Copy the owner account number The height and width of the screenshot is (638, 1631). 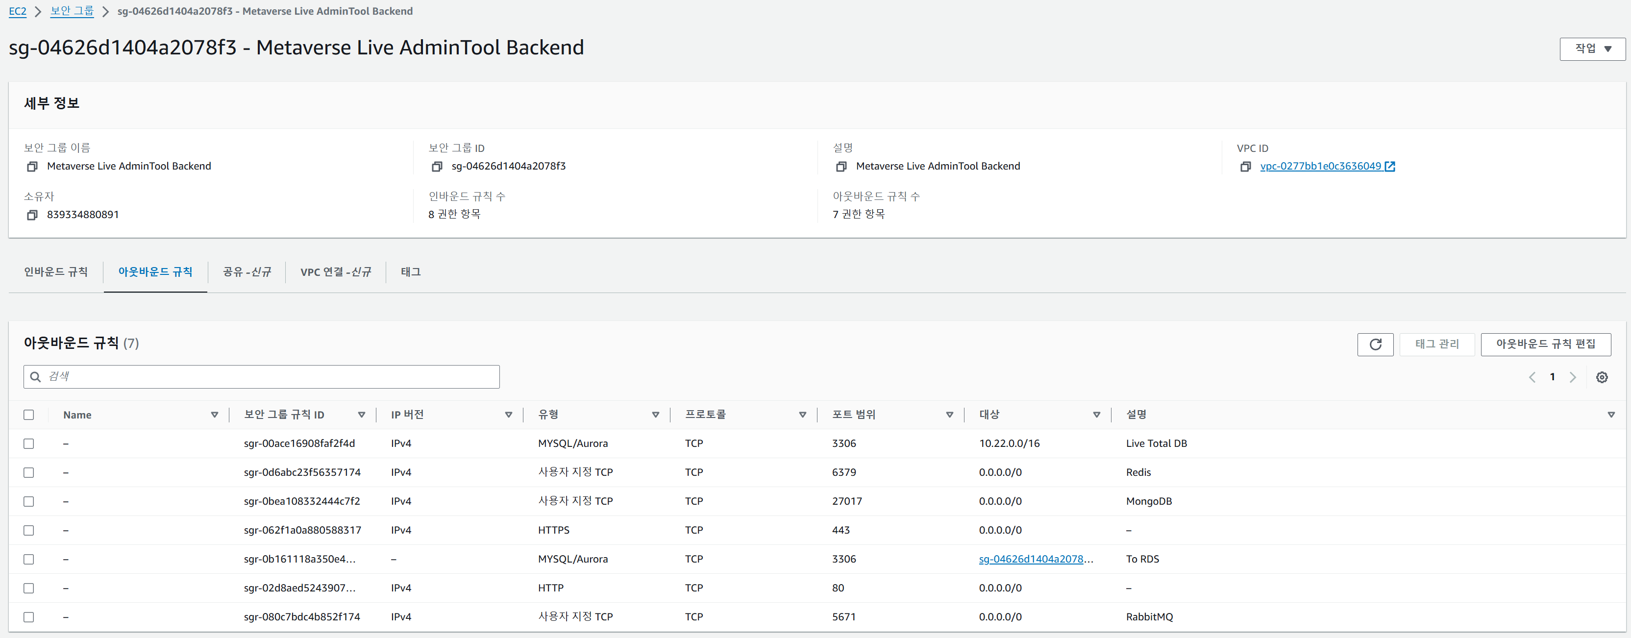tap(32, 215)
